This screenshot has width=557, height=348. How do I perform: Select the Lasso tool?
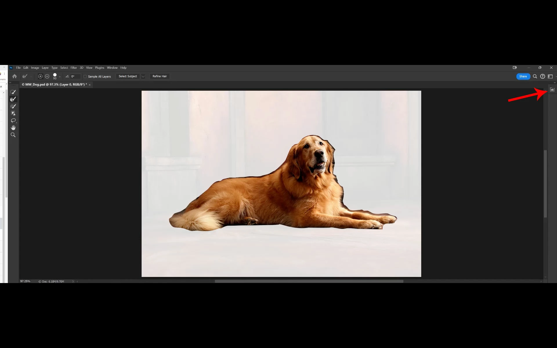tap(13, 121)
